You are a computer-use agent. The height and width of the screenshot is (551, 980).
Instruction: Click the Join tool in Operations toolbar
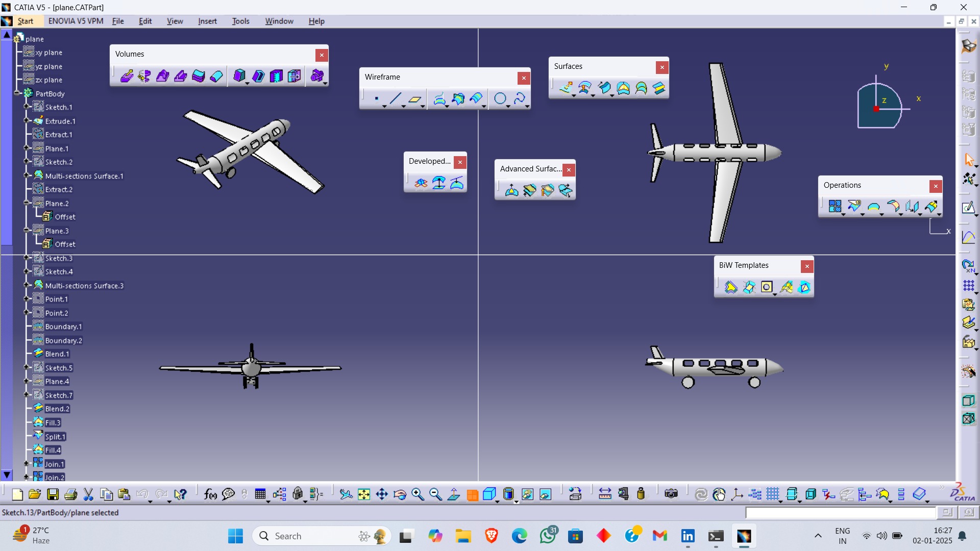[835, 206]
